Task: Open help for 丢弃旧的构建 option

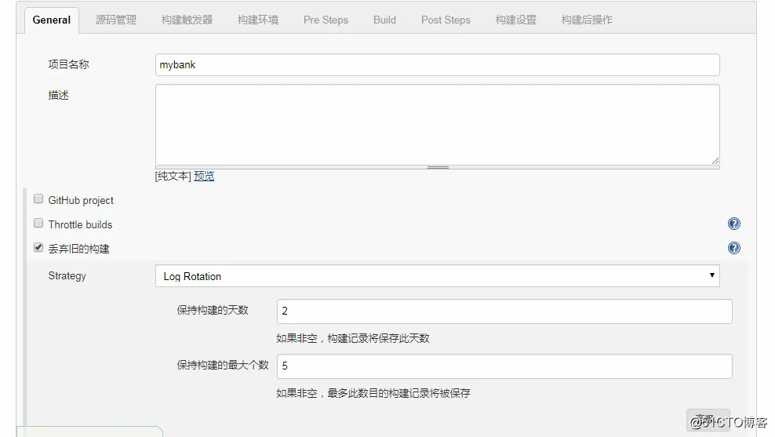Action: [734, 248]
